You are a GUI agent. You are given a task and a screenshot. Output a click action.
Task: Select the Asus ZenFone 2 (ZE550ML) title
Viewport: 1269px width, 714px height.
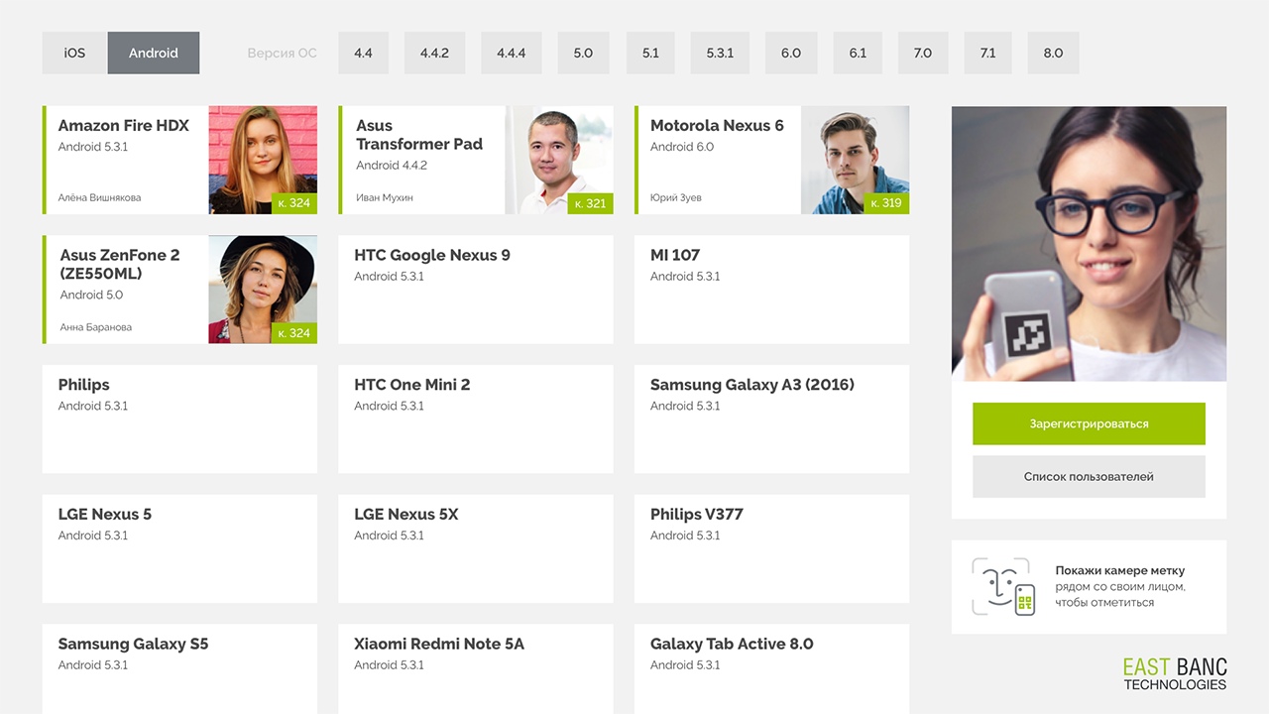click(120, 264)
